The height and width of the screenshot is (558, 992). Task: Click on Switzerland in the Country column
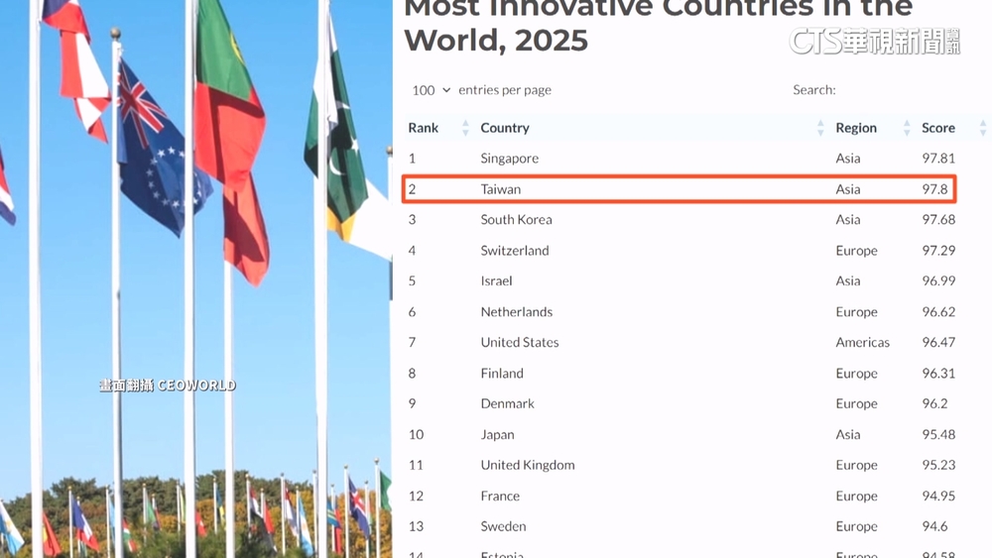pyautogui.click(x=514, y=251)
